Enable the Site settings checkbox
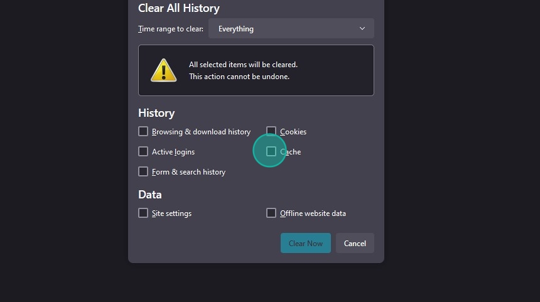The image size is (540, 302). pos(143,213)
